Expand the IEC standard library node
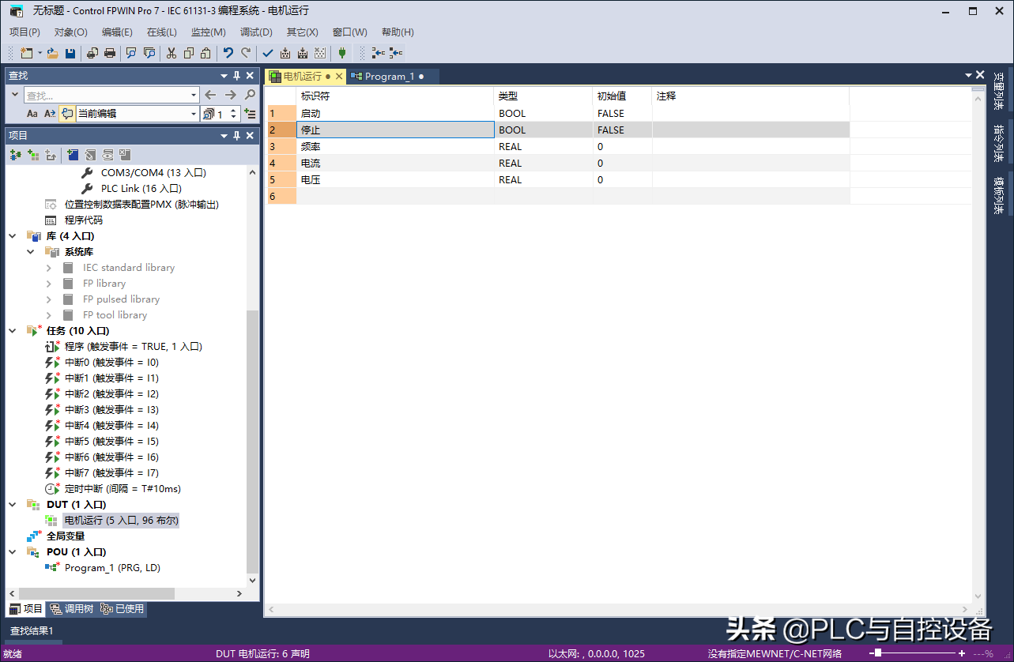This screenshot has width=1014, height=662. 49,268
